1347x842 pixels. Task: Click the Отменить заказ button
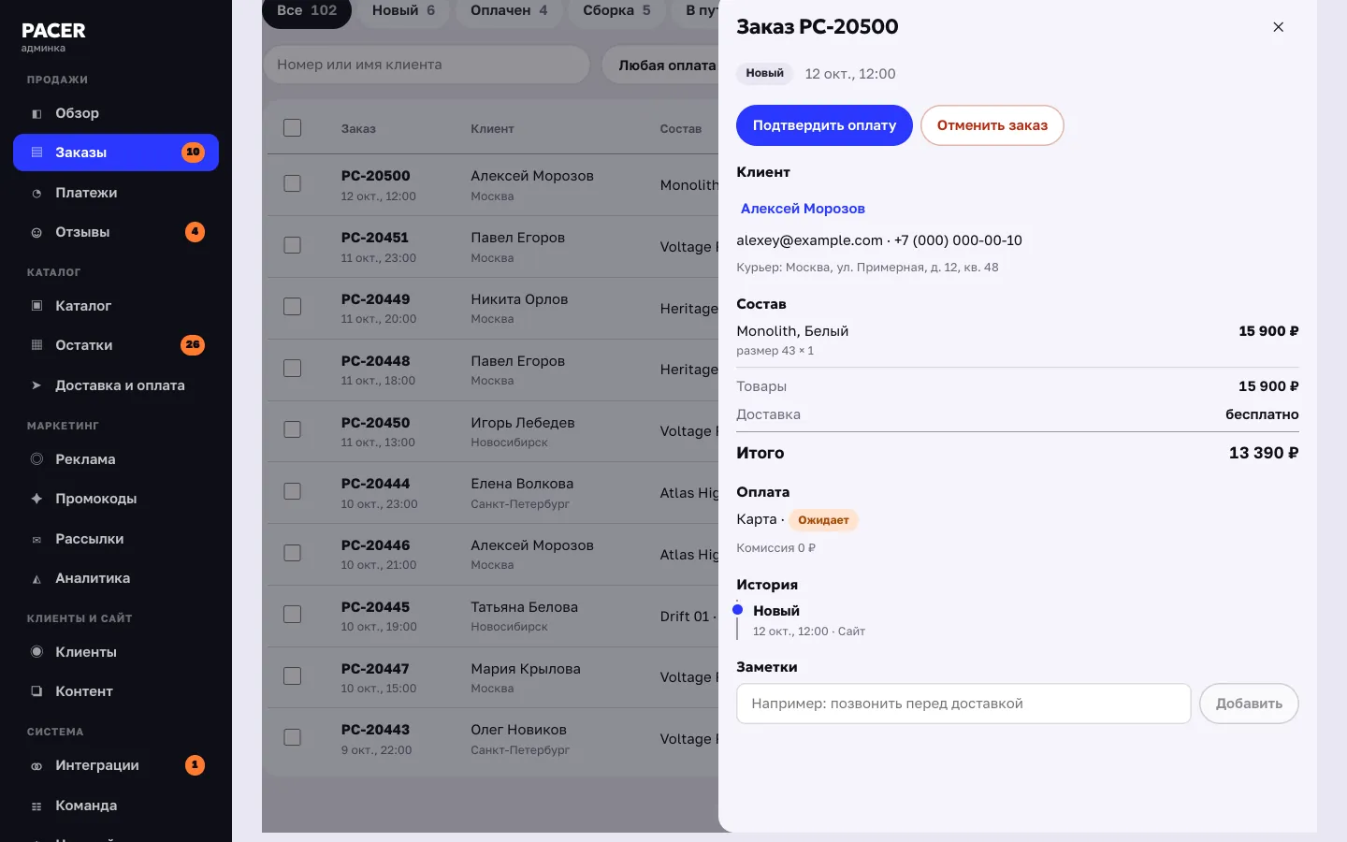(992, 125)
